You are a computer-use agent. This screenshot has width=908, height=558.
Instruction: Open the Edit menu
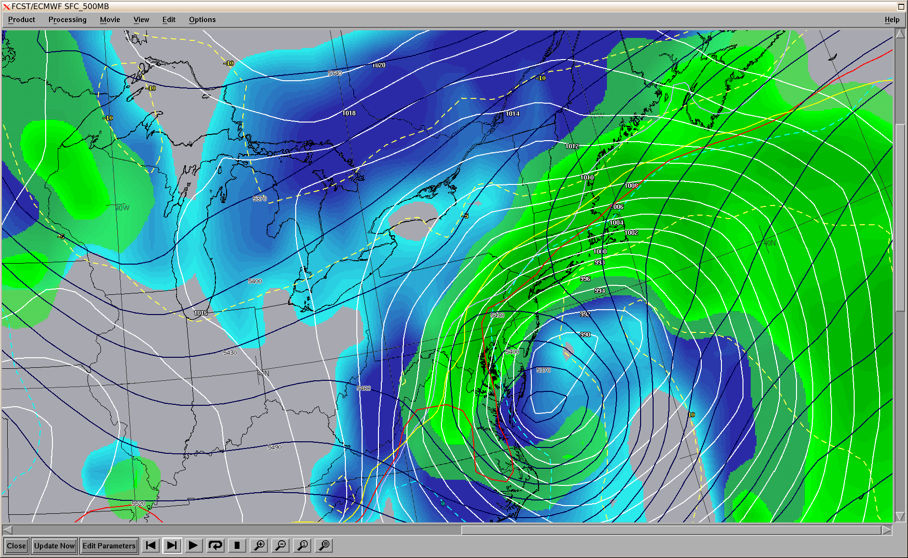[169, 20]
